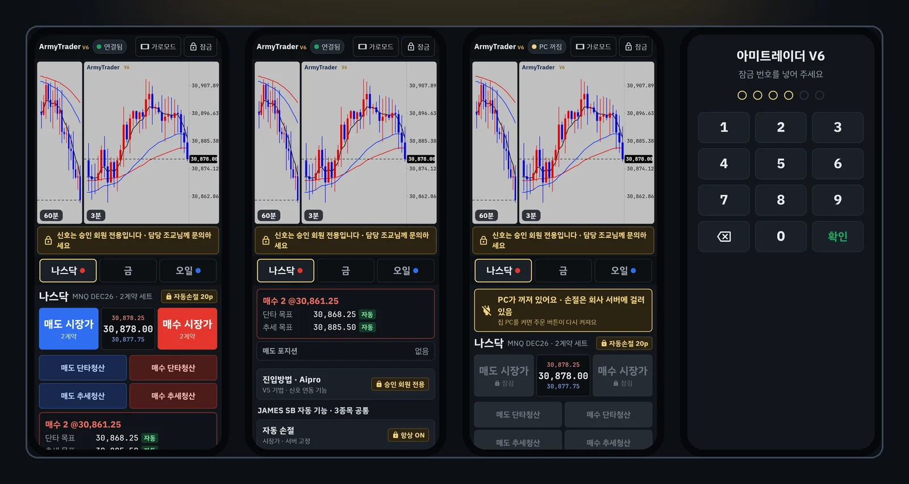Click locked 매수 시장가 in third phone
The height and width of the screenshot is (484, 909).
click(x=623, y=376)
